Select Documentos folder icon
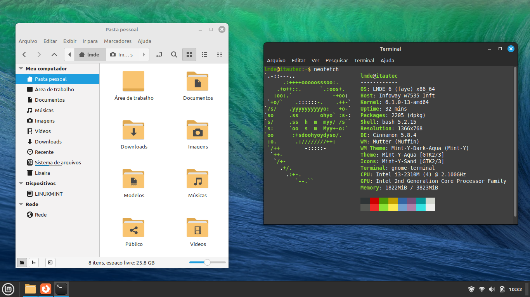530x297 pixels. 197,82
